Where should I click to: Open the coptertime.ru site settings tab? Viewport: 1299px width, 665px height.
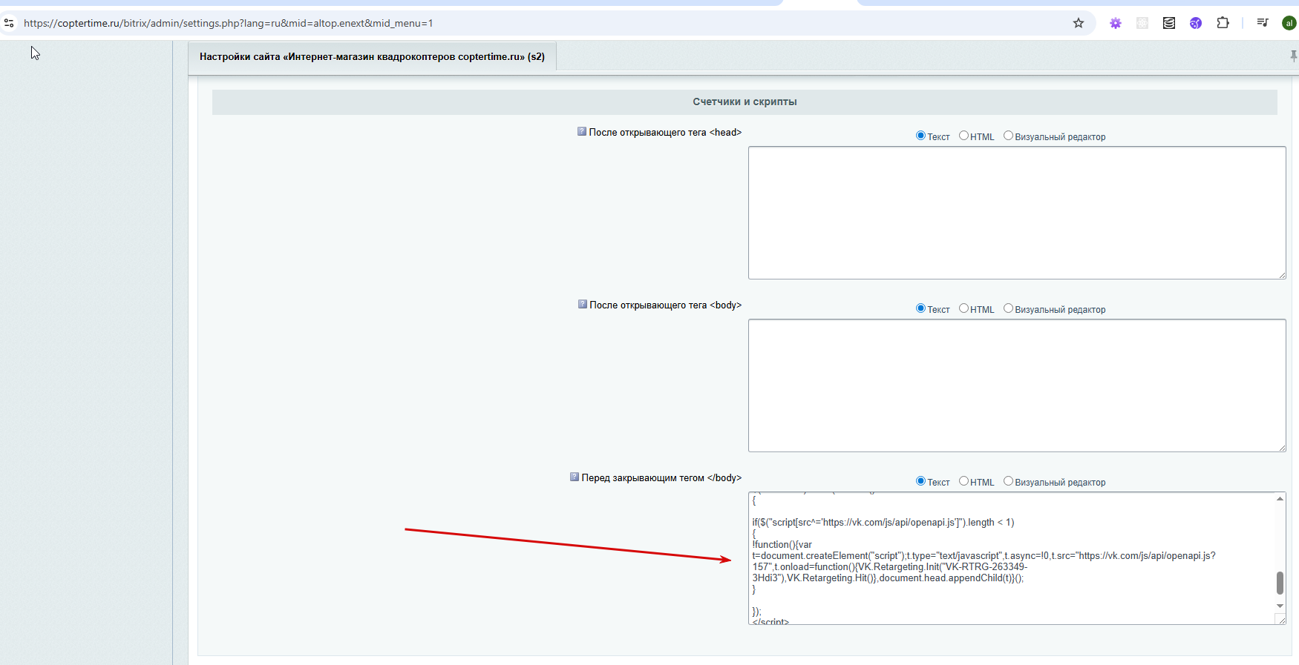[x=372, y=56]
